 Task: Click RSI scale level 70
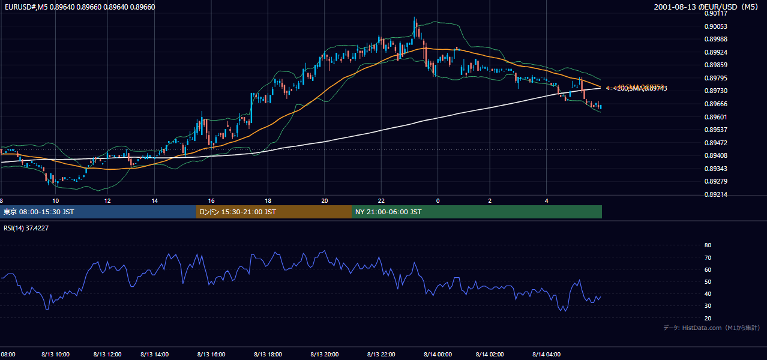coord(708,257)
